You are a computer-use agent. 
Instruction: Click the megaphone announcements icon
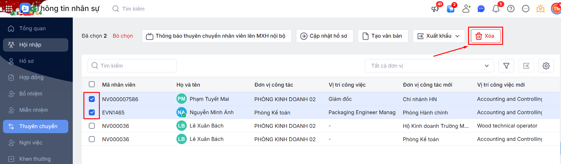point(435,9)
